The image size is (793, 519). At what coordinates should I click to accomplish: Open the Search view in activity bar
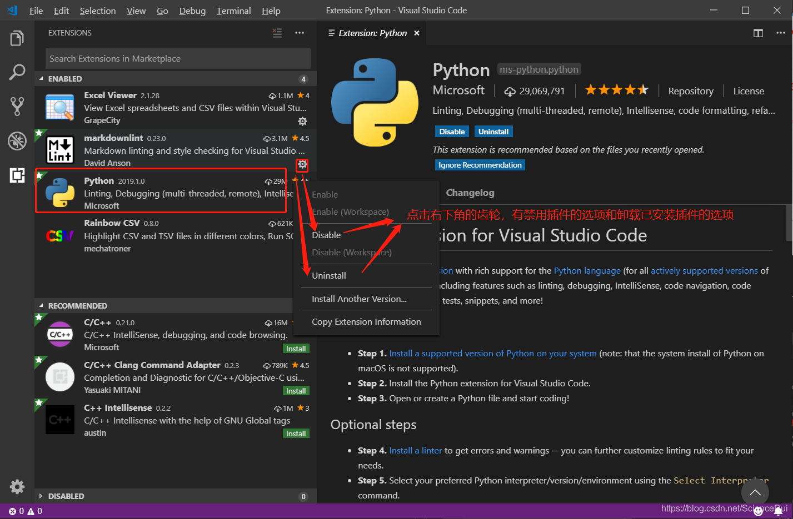(17, 72)
